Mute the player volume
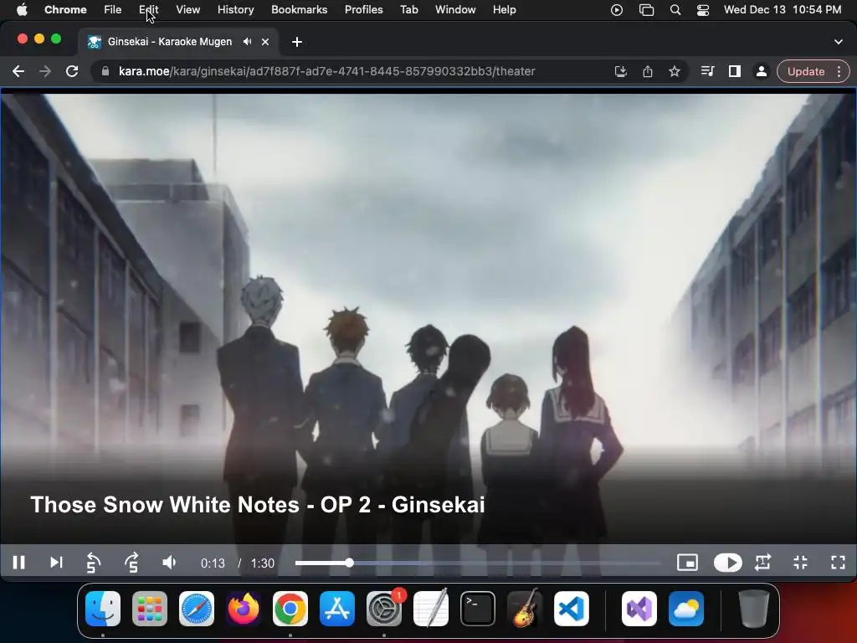 (x=169, y=563)
